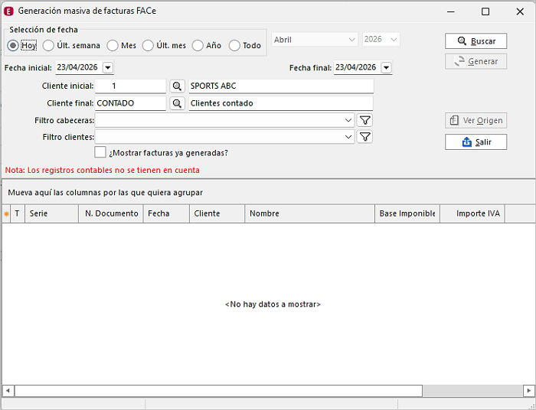Sort by the T column header
536x410 pixels.
point(18,213)
